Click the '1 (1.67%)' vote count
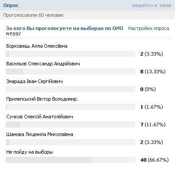 (152, 107)
